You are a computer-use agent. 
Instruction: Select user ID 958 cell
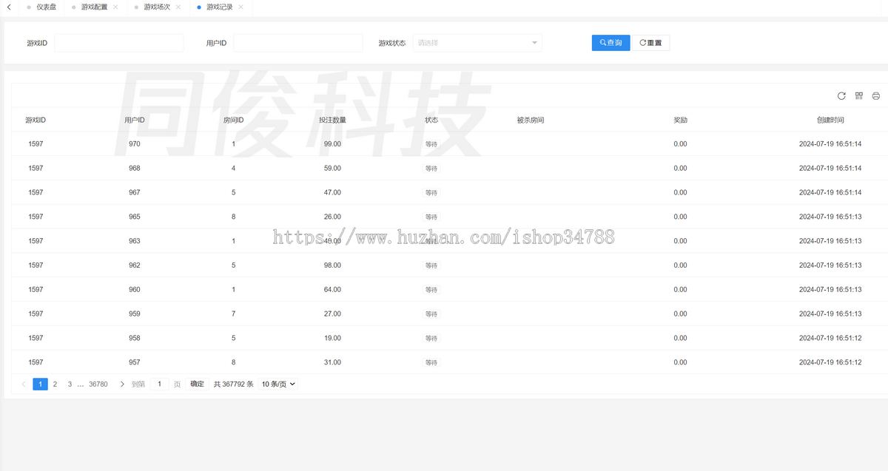click(x=134, y=338)
